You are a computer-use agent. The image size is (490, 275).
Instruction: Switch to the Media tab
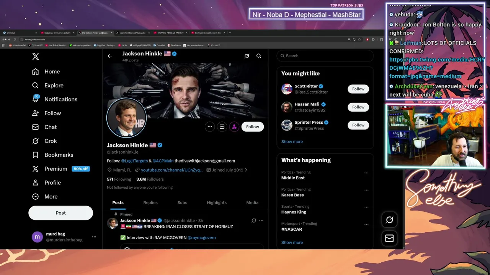coord(252,202)
